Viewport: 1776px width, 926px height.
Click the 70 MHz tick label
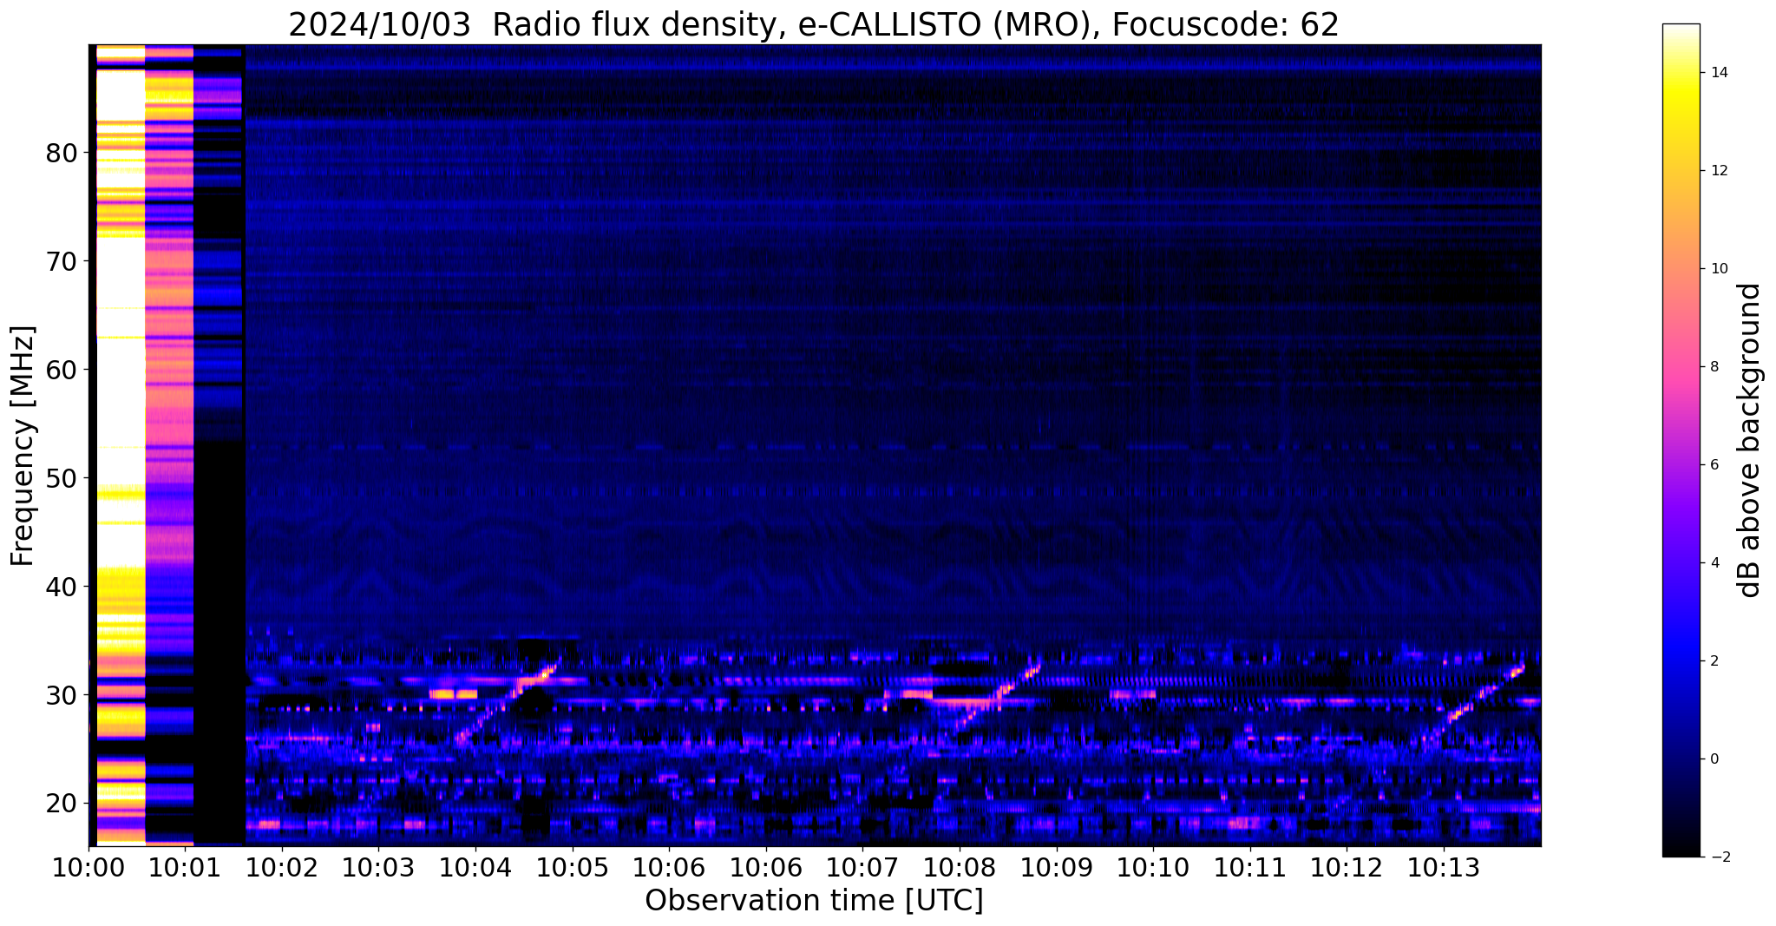click(62, 261)
